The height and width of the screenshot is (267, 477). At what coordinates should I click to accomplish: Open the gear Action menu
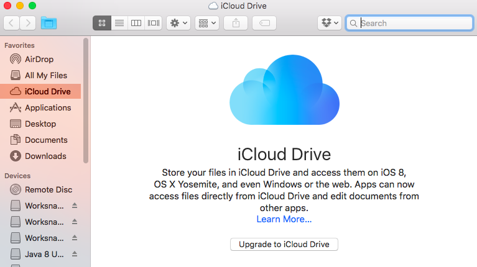coord(178,23)
